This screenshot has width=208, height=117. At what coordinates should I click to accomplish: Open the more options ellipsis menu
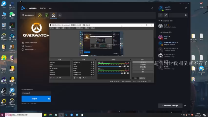50,8
